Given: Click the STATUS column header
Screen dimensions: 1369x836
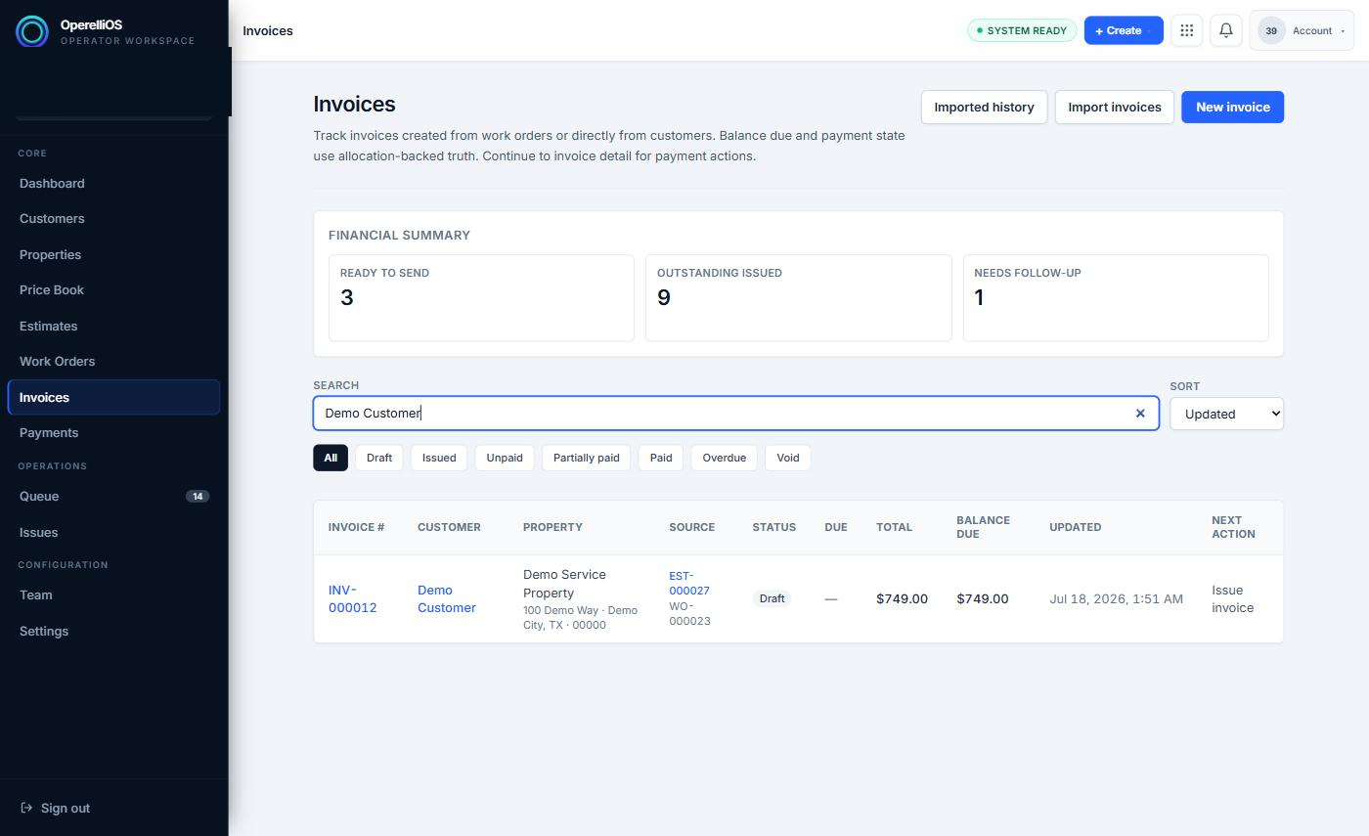Looking at the screenshot, I should (773, 528).
